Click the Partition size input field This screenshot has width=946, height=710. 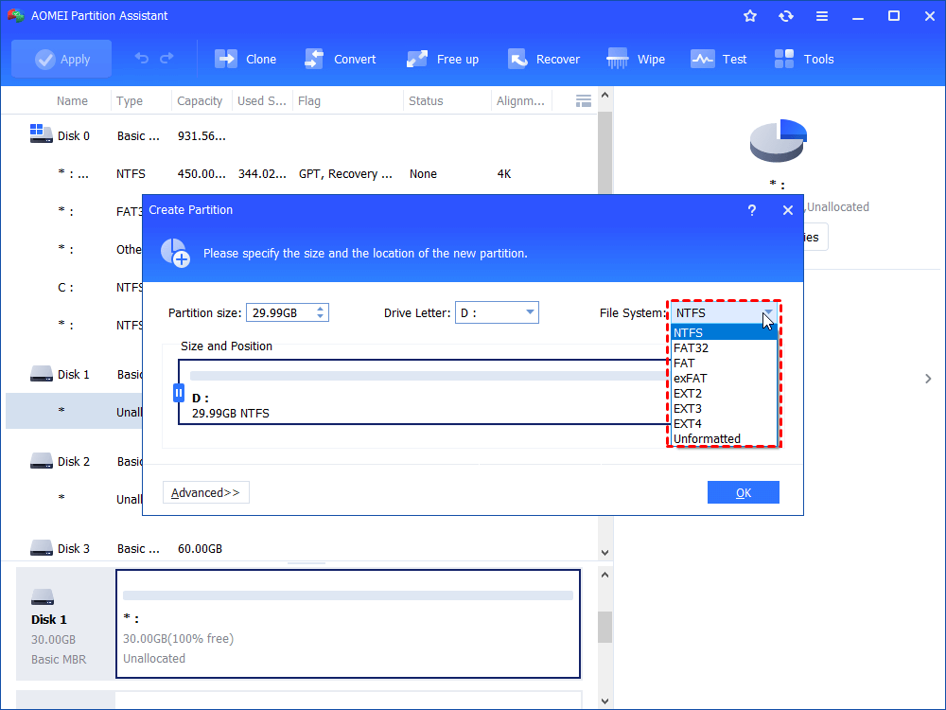coord(282,311)
